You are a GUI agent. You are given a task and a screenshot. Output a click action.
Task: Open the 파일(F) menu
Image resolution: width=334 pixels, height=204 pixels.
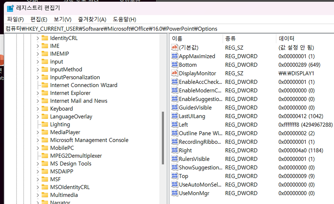coord(15,19)
